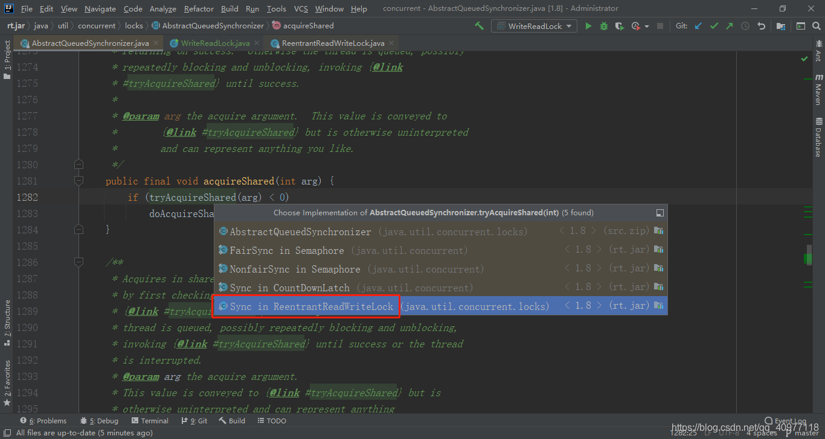This screenshot has width=825, height=439.
Task: Toggle fold marker at line 1280
Action: (x=78, y=164)
